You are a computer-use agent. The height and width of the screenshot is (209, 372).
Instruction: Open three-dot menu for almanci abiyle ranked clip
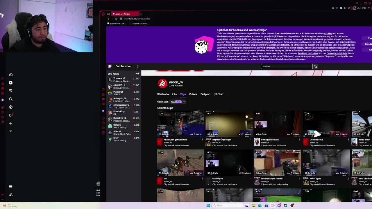pyautogui.click(x=299, y=179)
